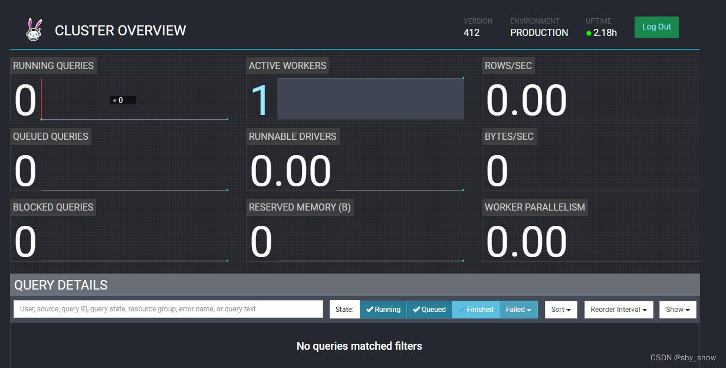This screenshot has width=726, height=368.
Task: Click the uptime value 2.18h
Action: coord(605,33)
